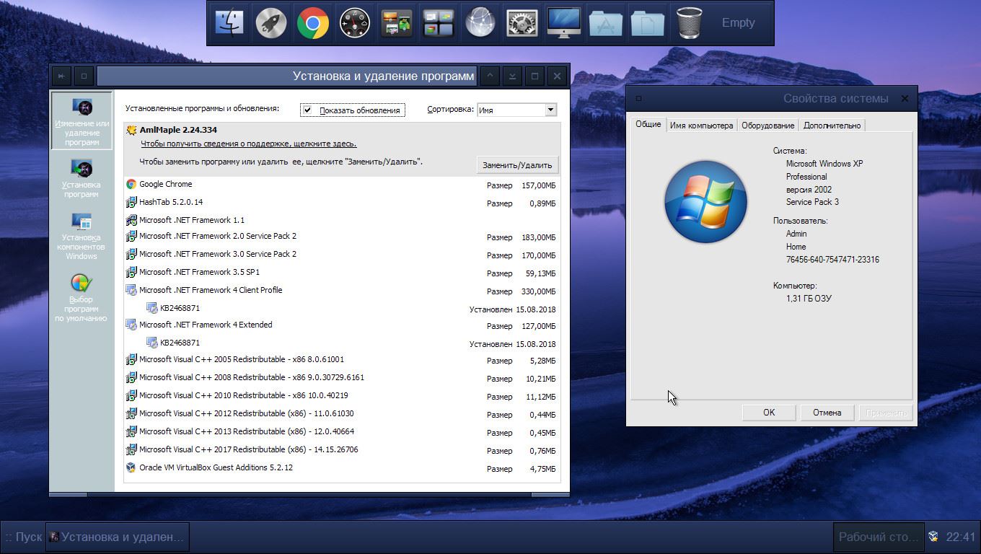Screen dimensions: 981x554
Task: Click the '1,31 ГБ ОЗУ' memory text
Action: [x=809, y=299]
